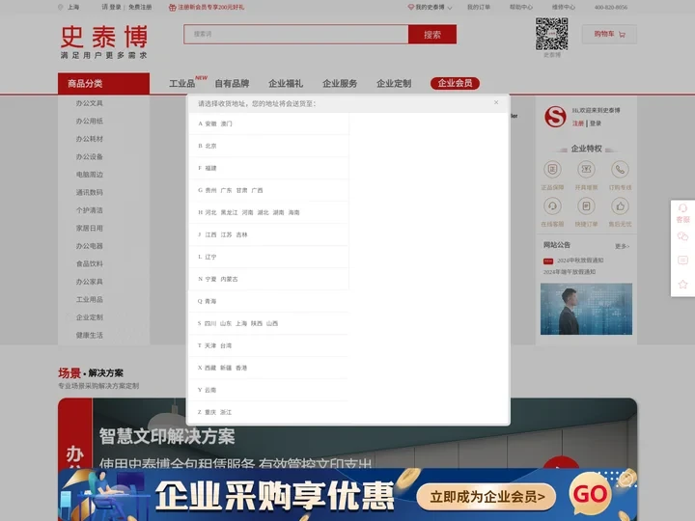Choose province 青海 in address list
This screenshot has width=695, height=521.
pyautogui.click(x=210, y=301)
